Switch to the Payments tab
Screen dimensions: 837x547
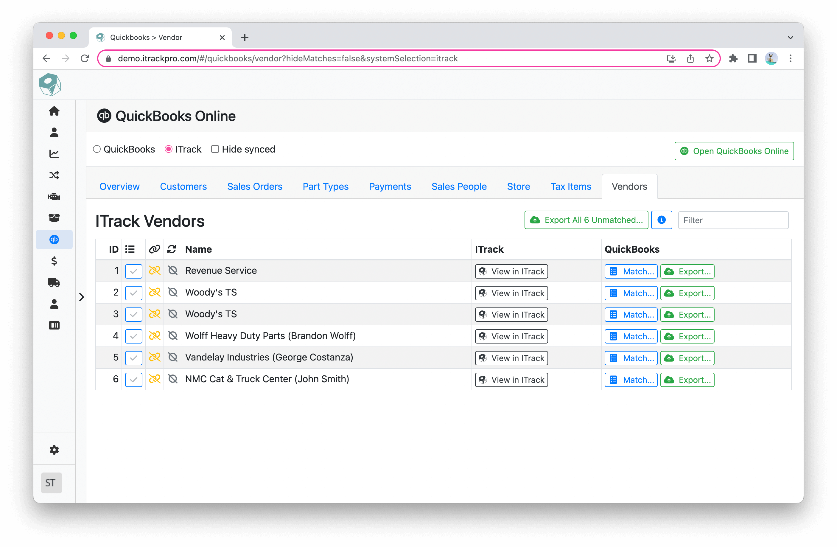point(390,187)
